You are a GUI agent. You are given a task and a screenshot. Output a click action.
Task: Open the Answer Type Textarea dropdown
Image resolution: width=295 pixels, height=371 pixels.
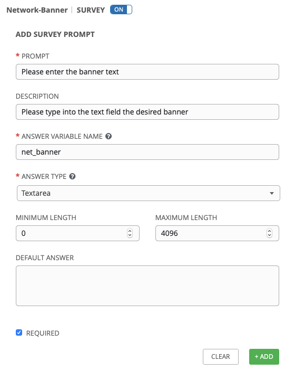point(149,193)
